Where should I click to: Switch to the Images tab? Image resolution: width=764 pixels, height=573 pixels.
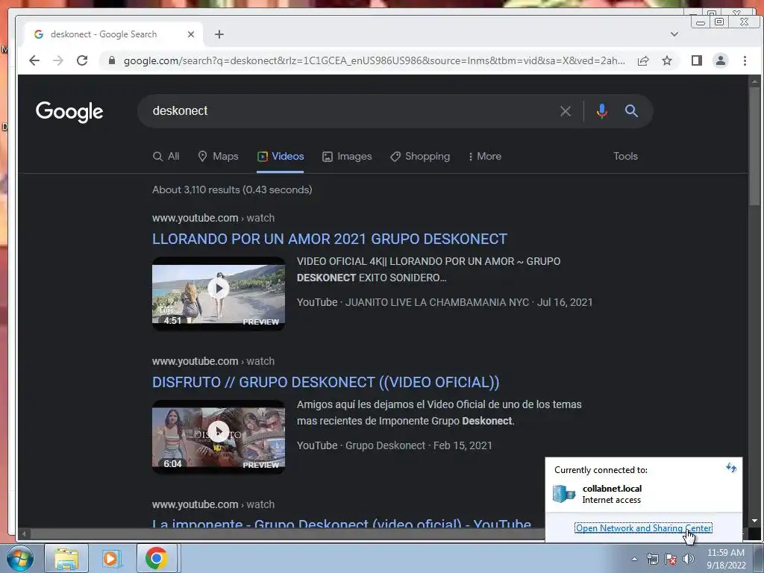click(347, 157)
